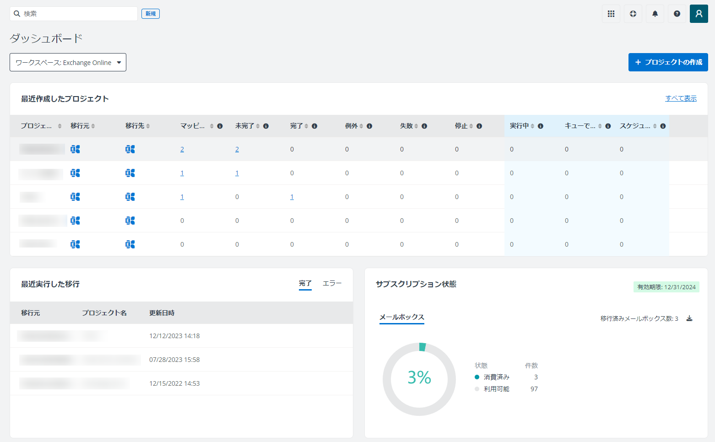Viewport: 715px width, 442px height.
Task: Open the apps grid icon in top bar
Action: pyautogui.click(x=611, y=14)
